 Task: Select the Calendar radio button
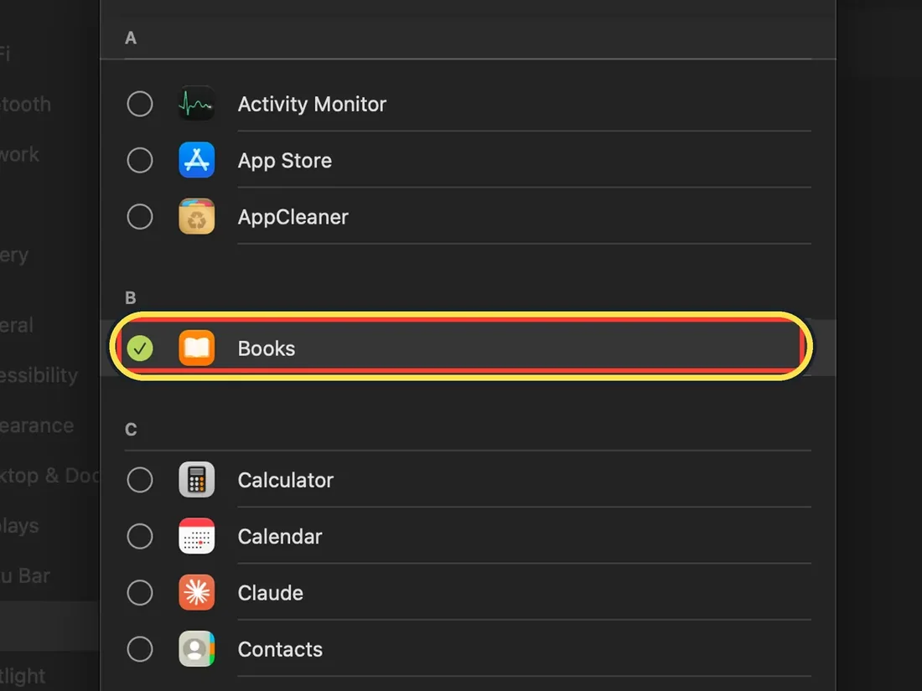[140, 536]
